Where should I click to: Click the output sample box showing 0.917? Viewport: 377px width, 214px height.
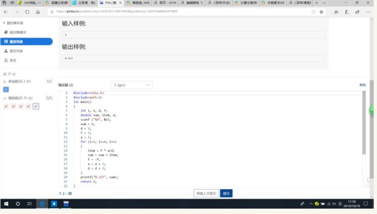[194, 58]
